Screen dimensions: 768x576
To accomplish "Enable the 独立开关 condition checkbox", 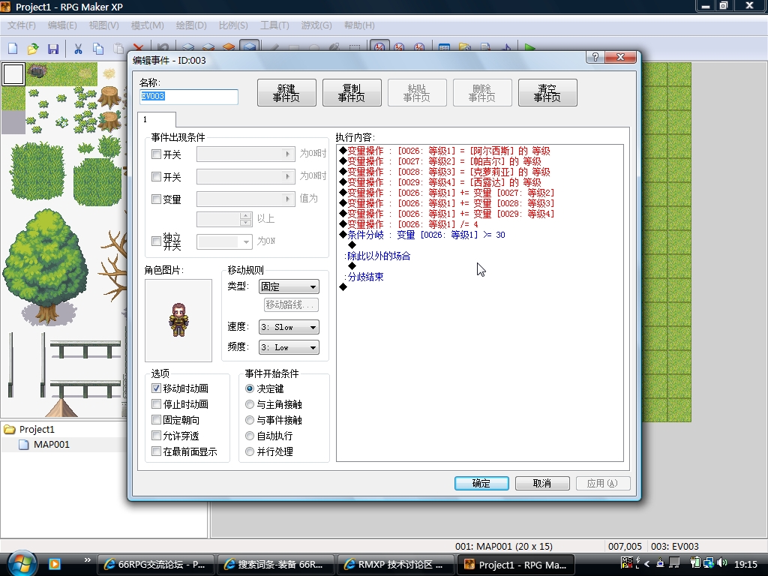I will pos(156,241).
